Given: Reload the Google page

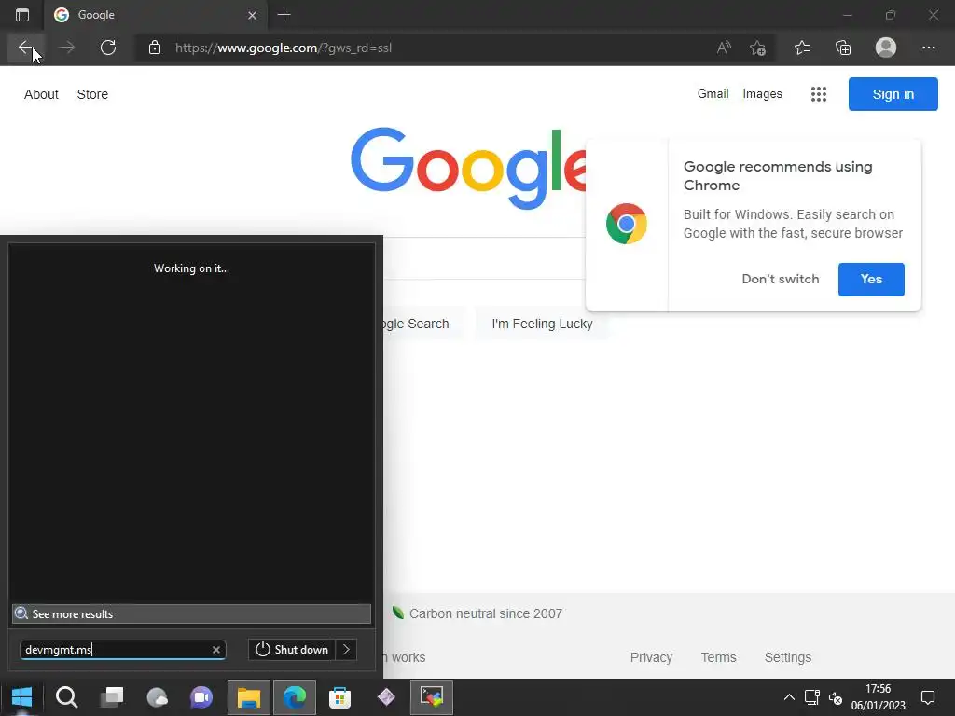Looking at the screenshot, I should (108, 48).
